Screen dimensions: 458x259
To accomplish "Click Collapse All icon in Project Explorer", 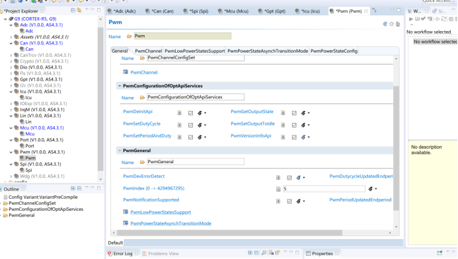I will click(x=73, y=11).
